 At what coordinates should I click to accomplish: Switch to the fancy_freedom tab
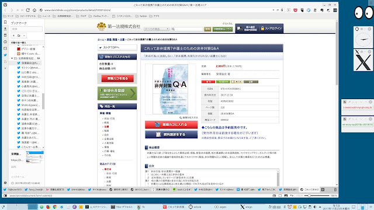pos(34,190)
